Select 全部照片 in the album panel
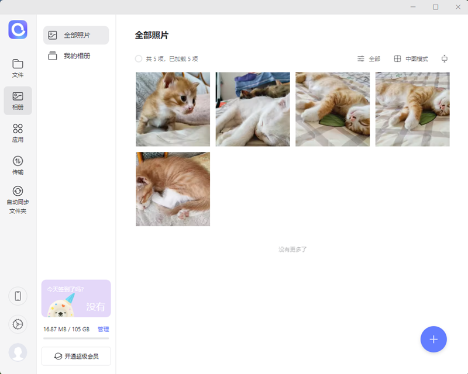The image size is (468, 374). (x=76, y=35)
